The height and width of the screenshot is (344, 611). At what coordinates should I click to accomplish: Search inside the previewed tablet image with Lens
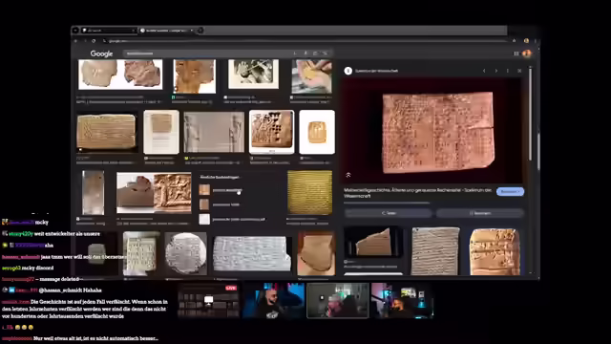coord(348,175)
